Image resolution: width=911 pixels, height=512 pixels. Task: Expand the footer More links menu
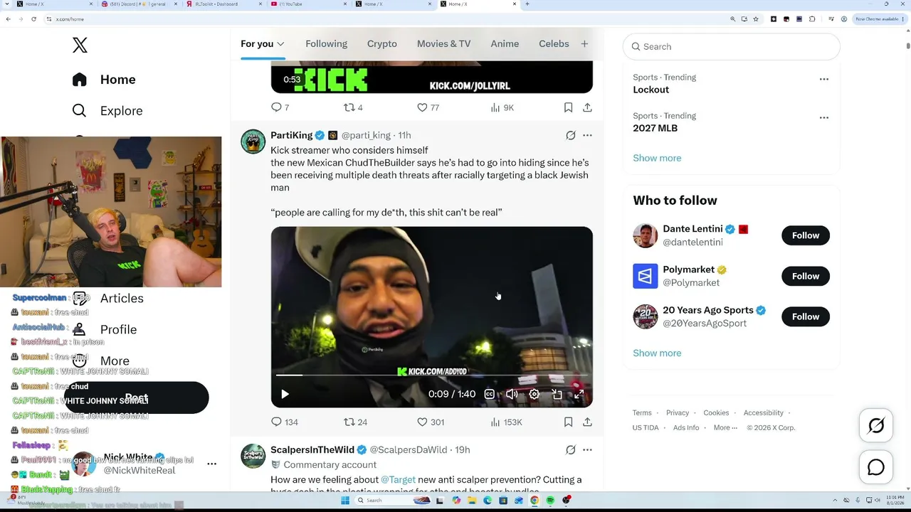726,427
